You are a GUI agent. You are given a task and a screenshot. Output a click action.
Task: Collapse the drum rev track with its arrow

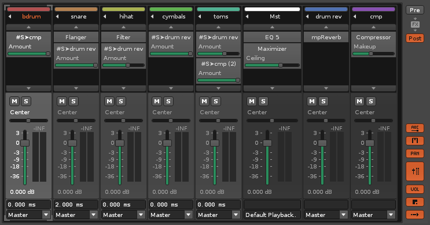307,17
